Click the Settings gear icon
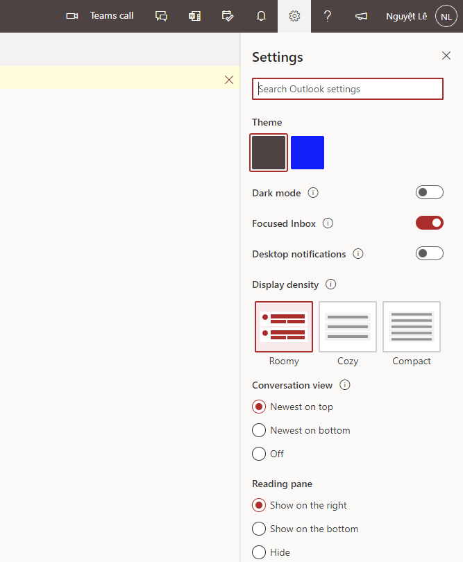The image size is (463, 562). pyautogui.click(x=294, y=16)
